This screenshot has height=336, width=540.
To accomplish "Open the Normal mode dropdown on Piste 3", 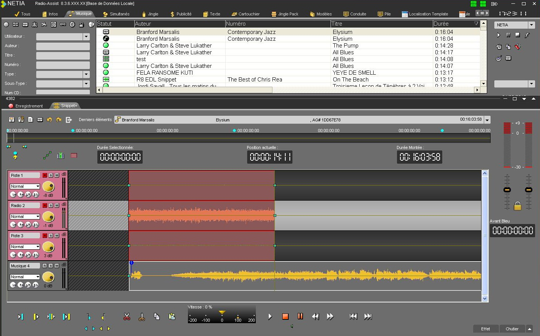I will pyautogui.click(x=38, y=247).
